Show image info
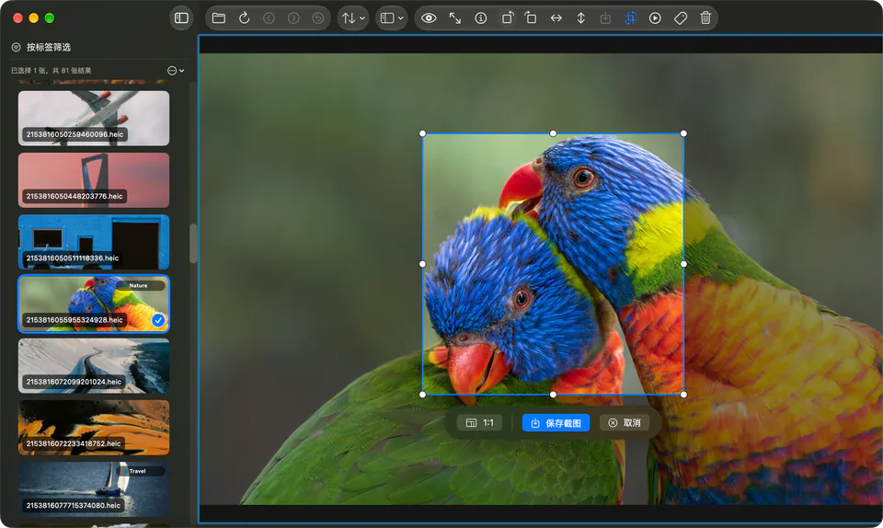Screen dimensions: 883x528 pos(480,18)
